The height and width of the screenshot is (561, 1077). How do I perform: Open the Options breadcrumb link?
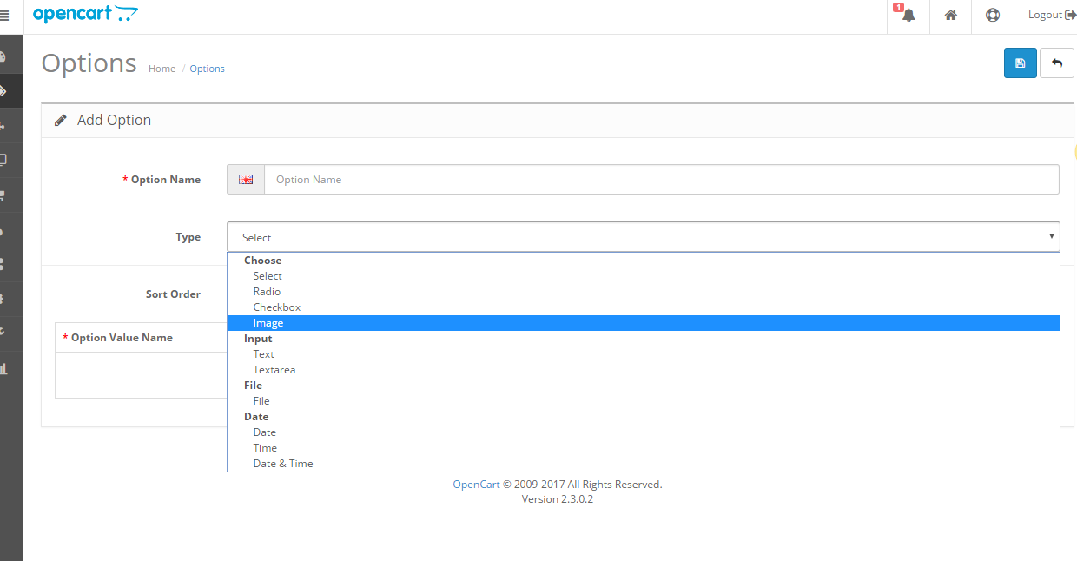(x=208, y=69)
